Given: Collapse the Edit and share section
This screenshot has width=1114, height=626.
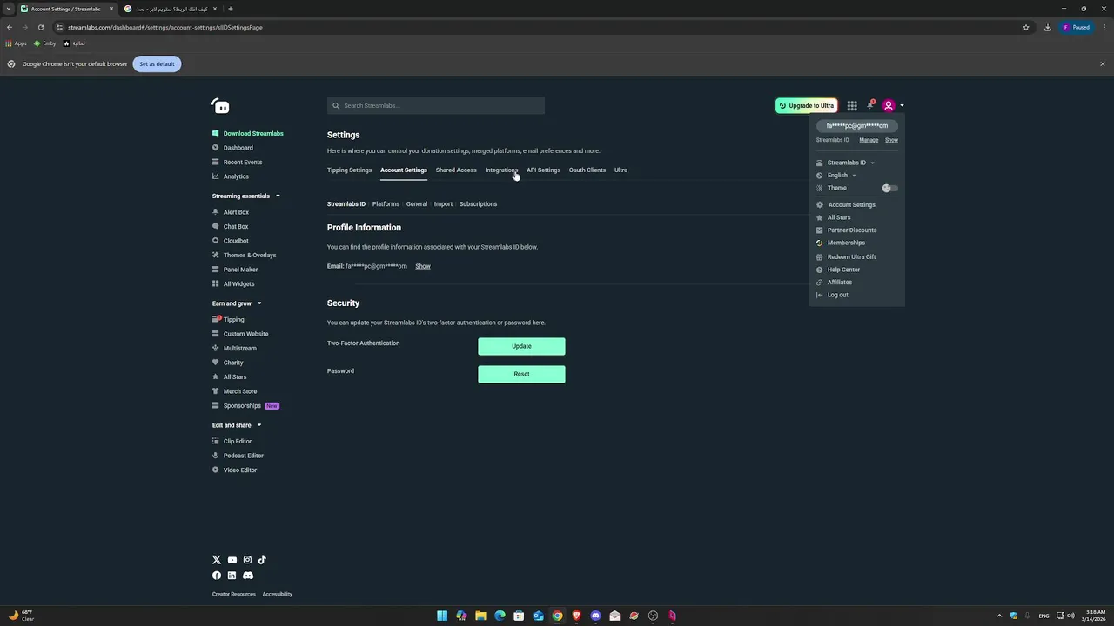Looking at the screenshot, I should [x=258, y=425].
